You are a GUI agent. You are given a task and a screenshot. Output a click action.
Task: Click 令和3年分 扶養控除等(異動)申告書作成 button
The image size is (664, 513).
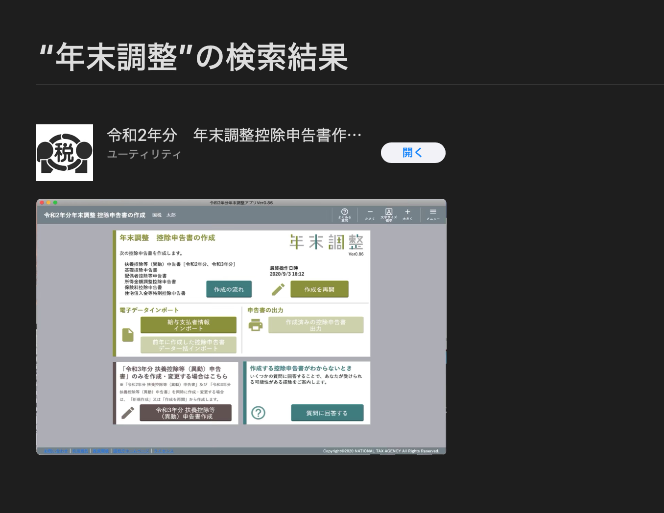[x=186, y=413]
